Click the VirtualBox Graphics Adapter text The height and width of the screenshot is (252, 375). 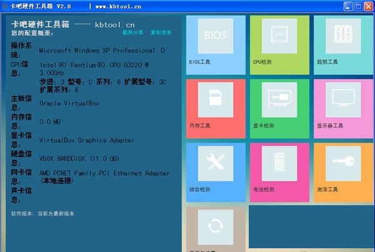click(87, 140)
